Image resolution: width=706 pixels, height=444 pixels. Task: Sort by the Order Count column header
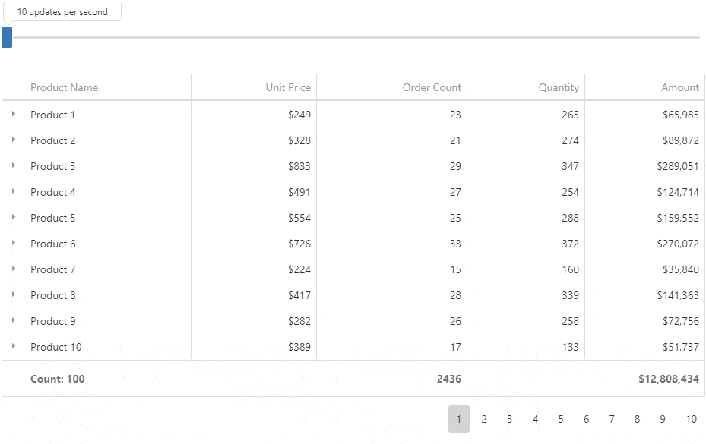432,87
